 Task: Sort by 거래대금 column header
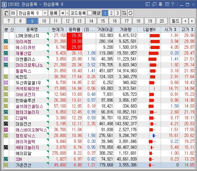point(105,30)
